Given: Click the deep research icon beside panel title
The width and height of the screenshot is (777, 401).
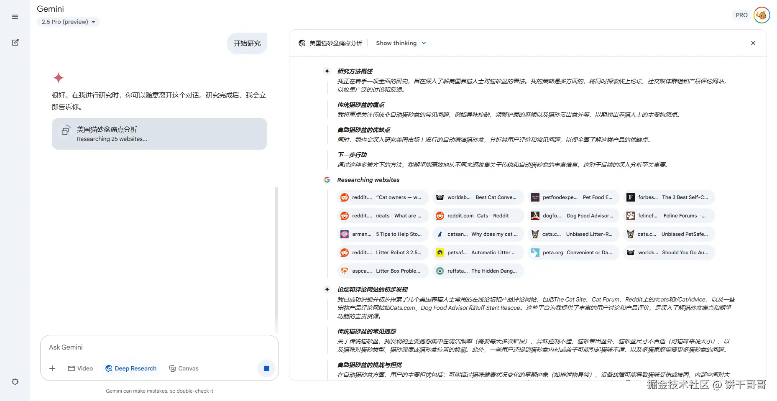Looking at the screenshot, I should click(302, 43).
